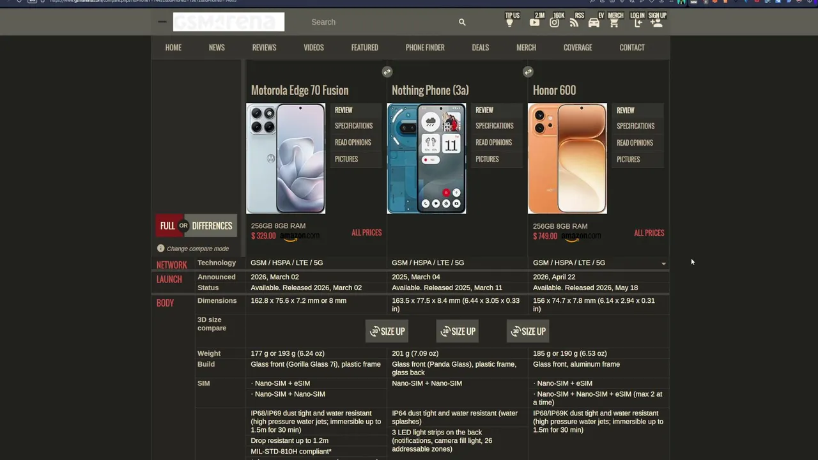Open the Videos menu item
Screen dimensions: 818x460
pos(314,47)
